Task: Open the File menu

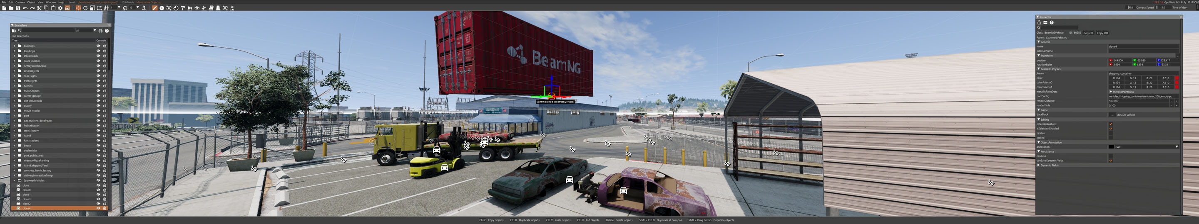Action: (4, 2)
